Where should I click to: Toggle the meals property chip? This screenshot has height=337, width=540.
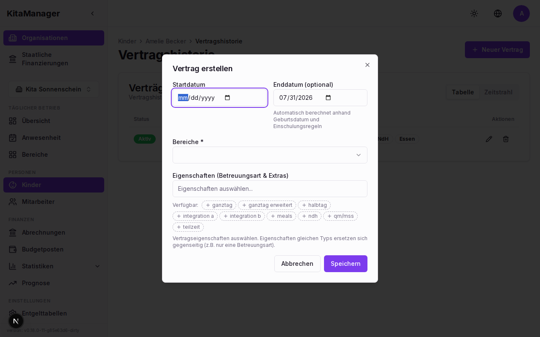click(x=281, y=216)
